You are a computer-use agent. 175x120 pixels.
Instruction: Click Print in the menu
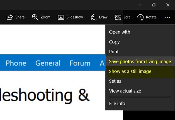(114, 52)
